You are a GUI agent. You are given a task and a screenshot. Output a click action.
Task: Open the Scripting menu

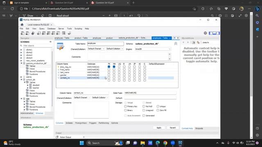coord(78,29)
